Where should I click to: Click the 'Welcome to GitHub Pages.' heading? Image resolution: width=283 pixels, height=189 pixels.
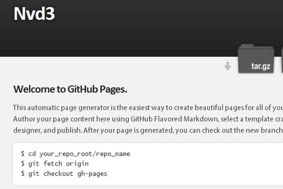click(x=70, y=89)
